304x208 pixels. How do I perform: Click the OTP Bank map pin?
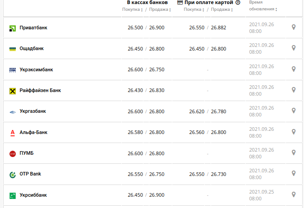click(294, 174)
